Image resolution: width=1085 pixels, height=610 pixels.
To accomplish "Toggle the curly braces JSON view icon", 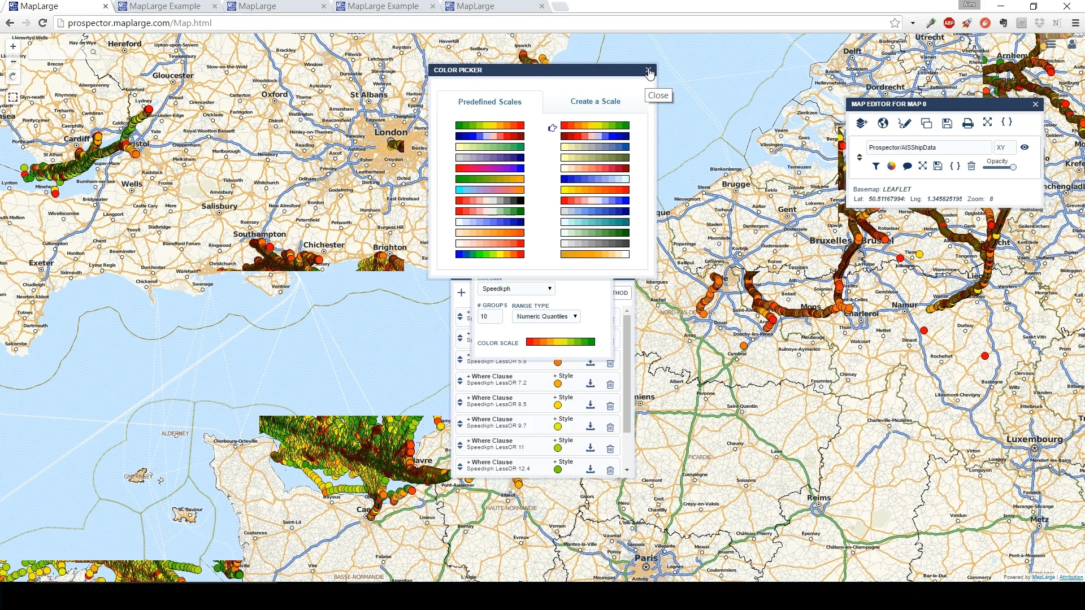I will [x=1007, y=123].
